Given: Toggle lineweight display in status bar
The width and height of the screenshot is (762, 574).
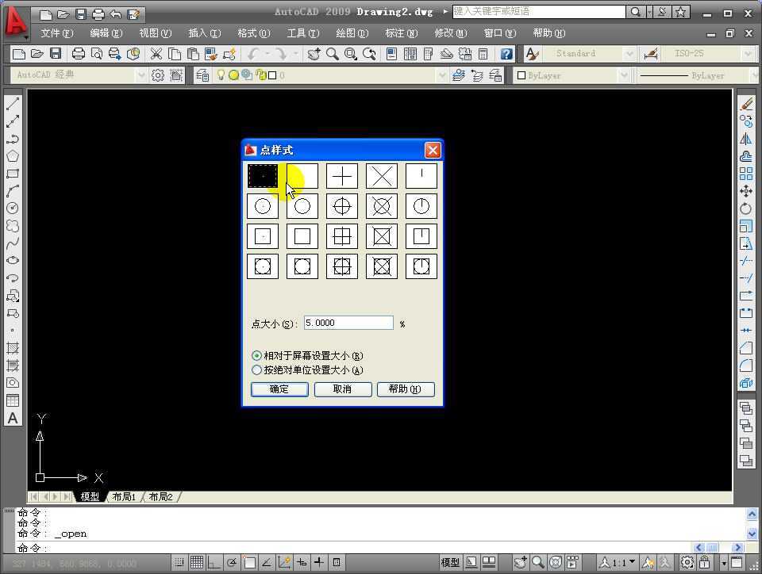Looking at the screenshot, I should tap(319, 562).
